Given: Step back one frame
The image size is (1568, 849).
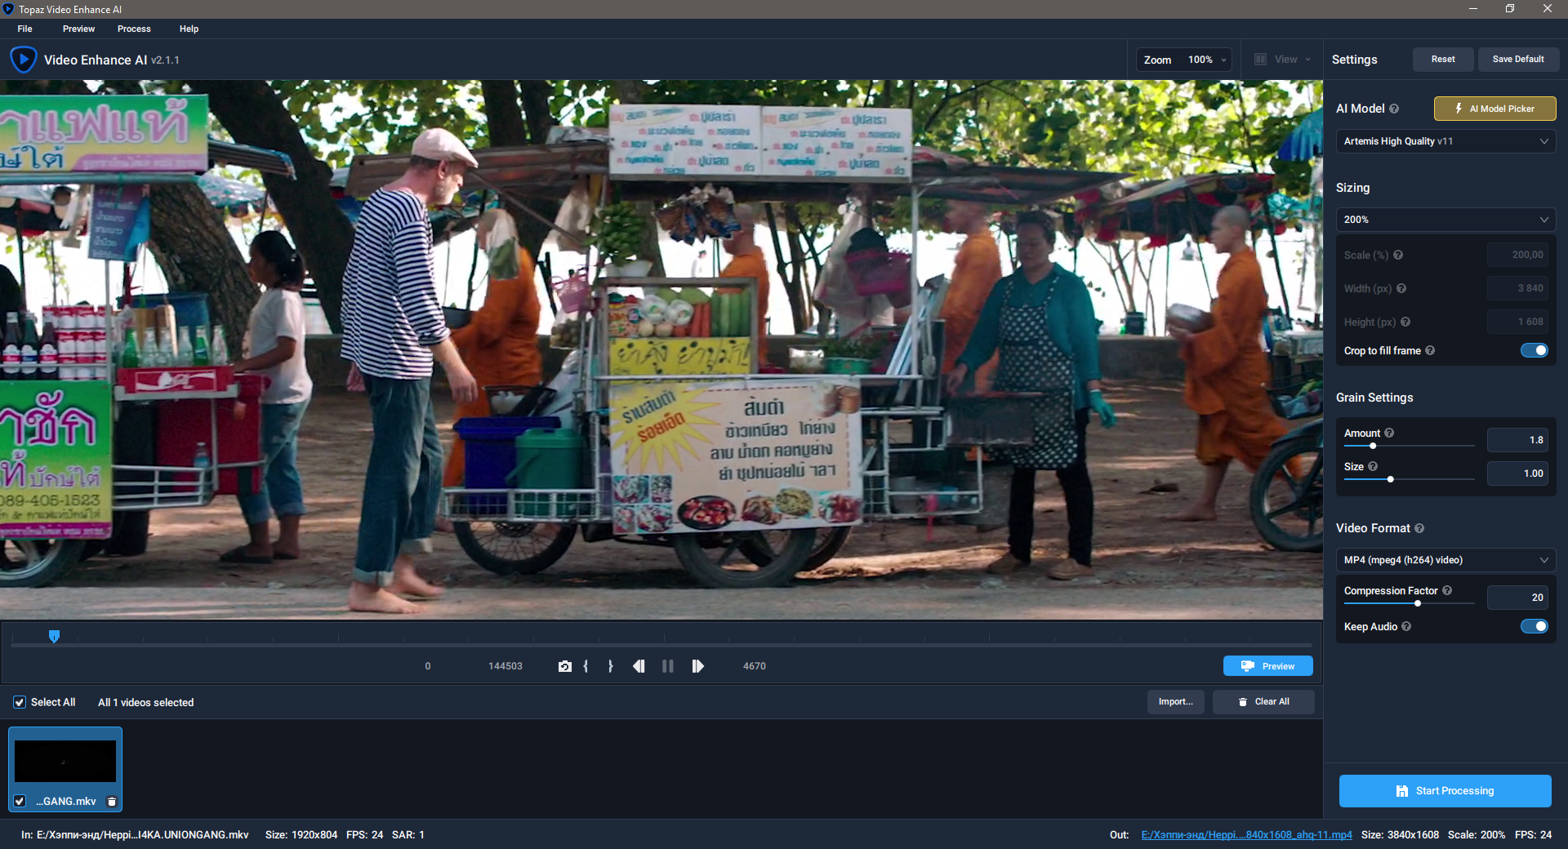Looking at the screenshot, I should click(x=639, y=666).
